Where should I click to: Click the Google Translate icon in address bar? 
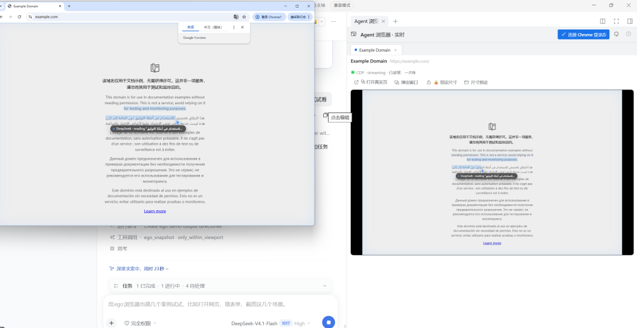[x=235, y=17]
